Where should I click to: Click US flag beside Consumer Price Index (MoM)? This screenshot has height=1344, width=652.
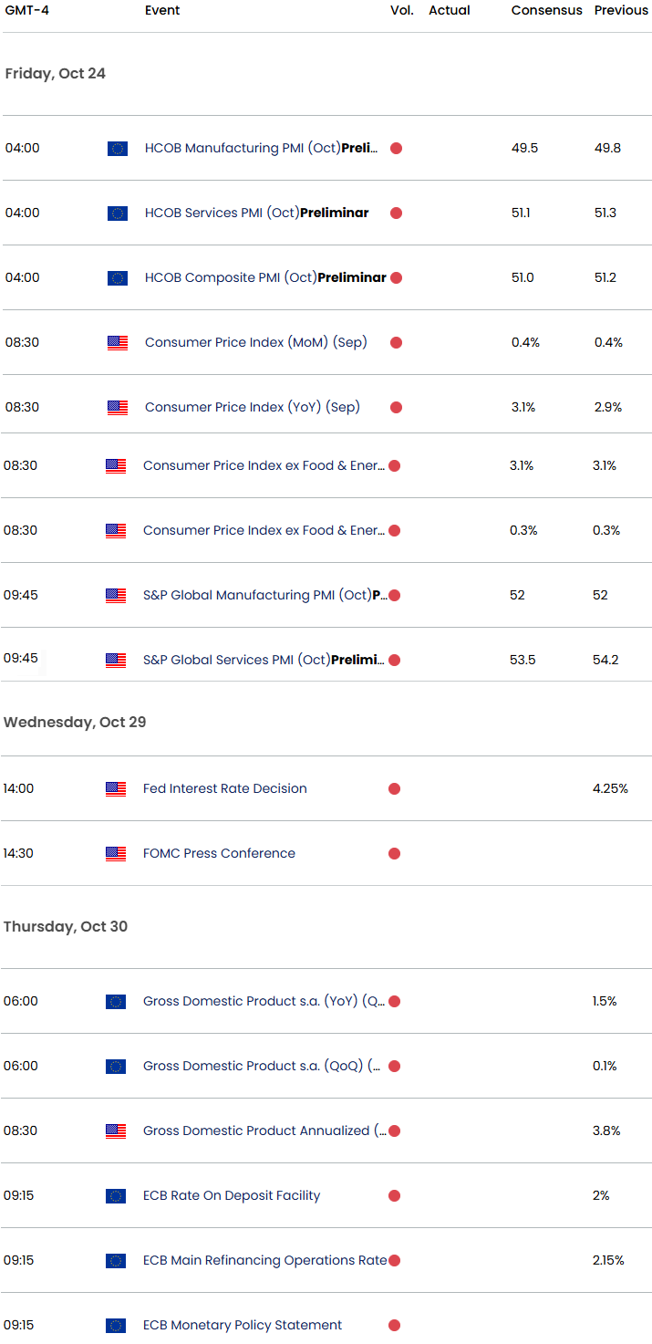point(118,343)
